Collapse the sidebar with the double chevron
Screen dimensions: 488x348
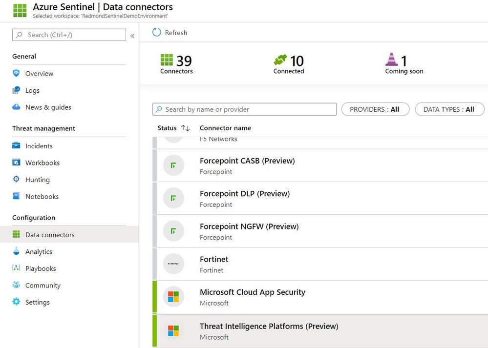[x=132, y=36]
